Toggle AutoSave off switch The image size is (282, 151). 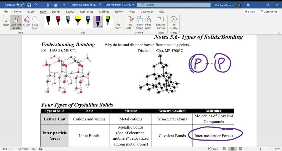tap(20, 5)
